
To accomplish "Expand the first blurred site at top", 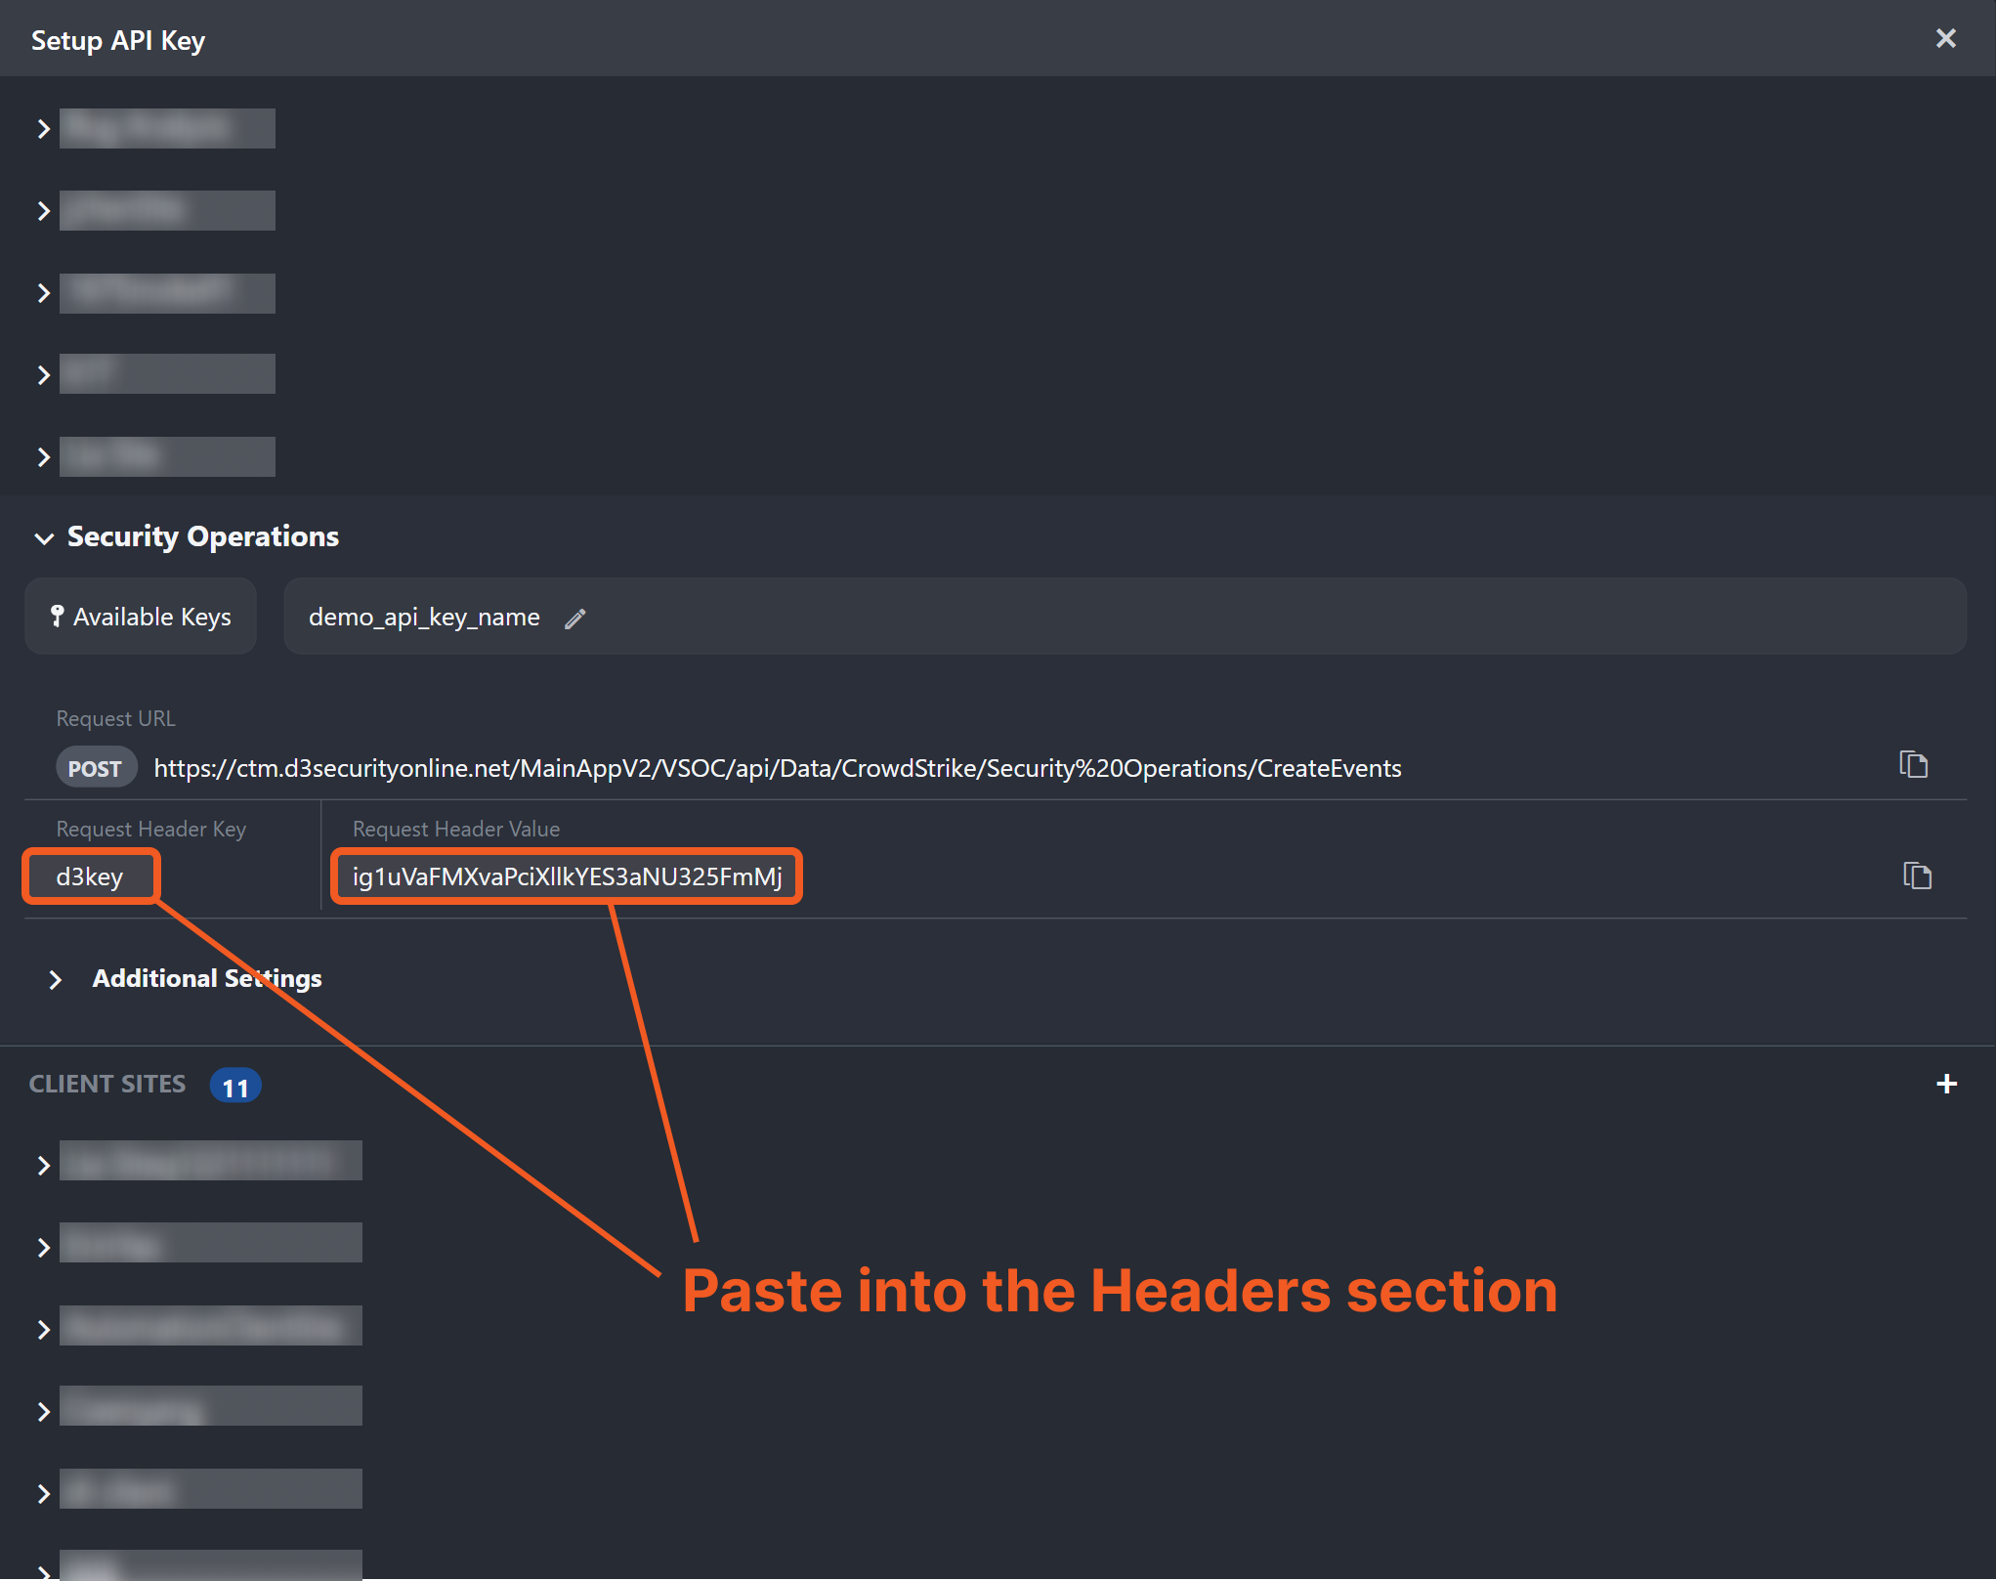I will (44, 129).
